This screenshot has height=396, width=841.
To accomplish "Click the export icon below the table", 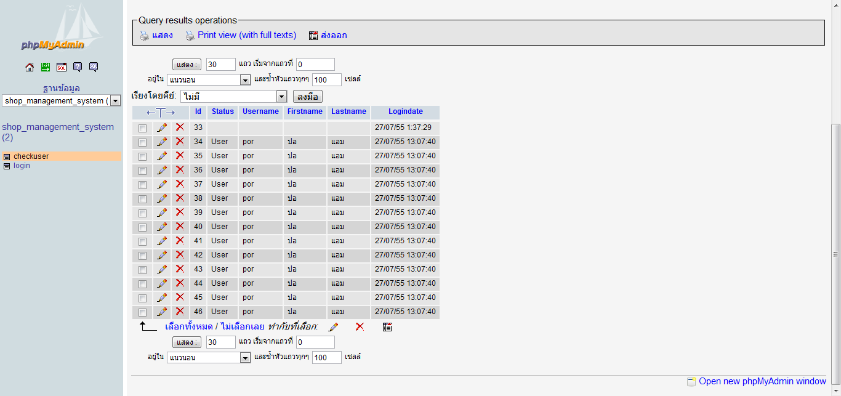I will [387, 327].
